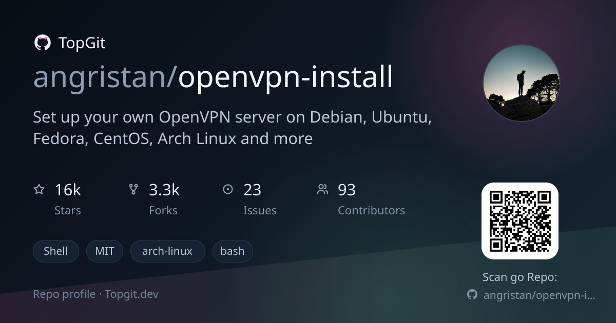Click the TopGit logo icon
The height and width of the screenshot is (323, 616).
pos(42,43)
